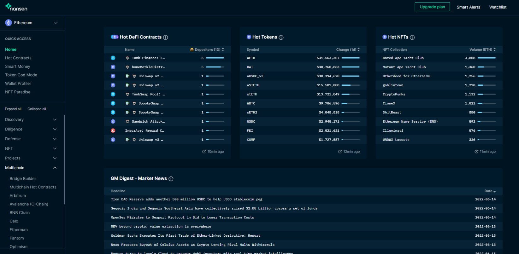The image size is (519, 254).
Task: Toggle sort on Change (1d) column
Action: coord(347,50)
